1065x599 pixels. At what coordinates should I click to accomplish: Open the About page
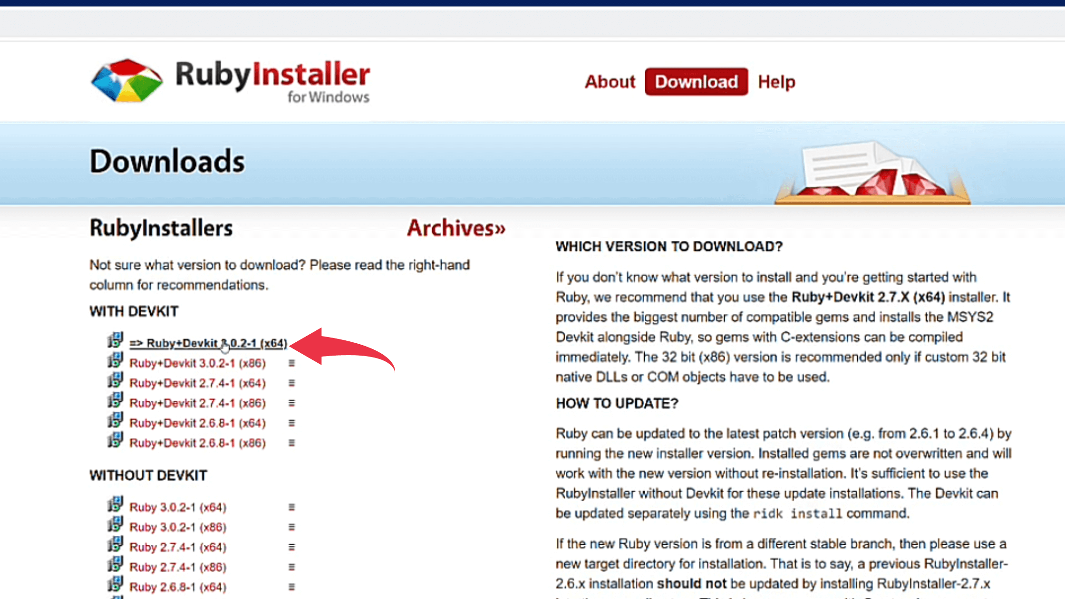(x=610, y=81)
